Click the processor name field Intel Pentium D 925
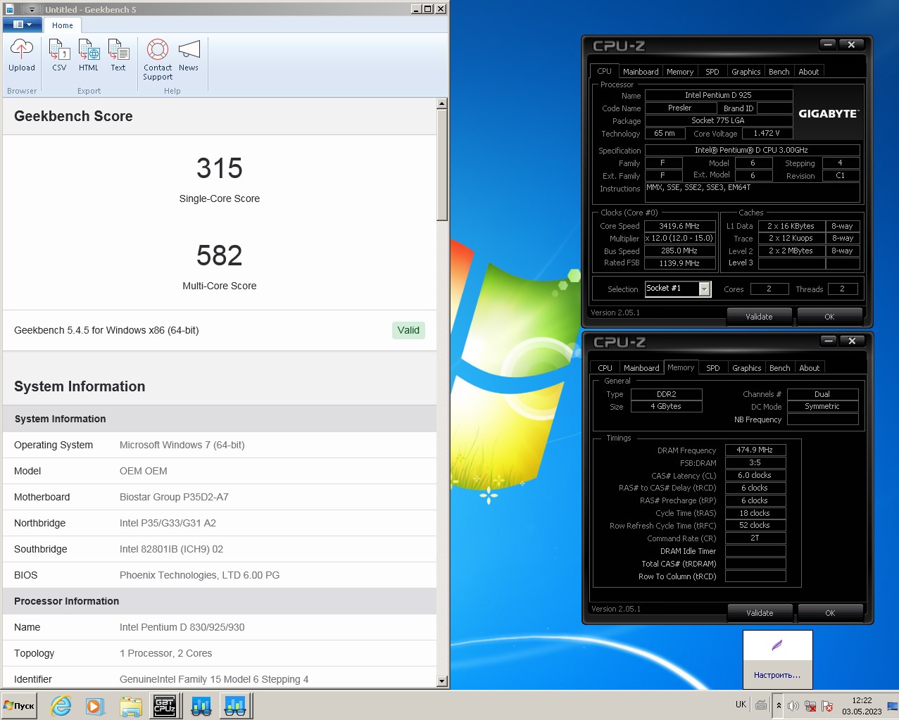Screen dimensions: 899x720 719,95
